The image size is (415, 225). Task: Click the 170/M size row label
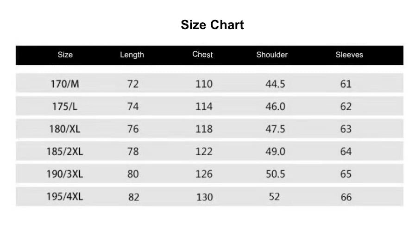pos(65,84)
